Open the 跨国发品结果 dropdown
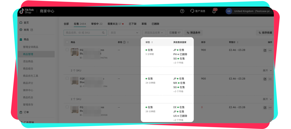This screenshot has width=291, height=129. [x=154, y=33]
